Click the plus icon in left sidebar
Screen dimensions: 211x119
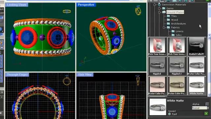coord(2,93)
